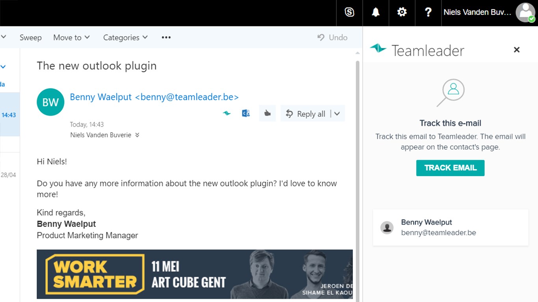
Task: Click the Benny Waelput sender address link
Action: click(x=154, y=97)
